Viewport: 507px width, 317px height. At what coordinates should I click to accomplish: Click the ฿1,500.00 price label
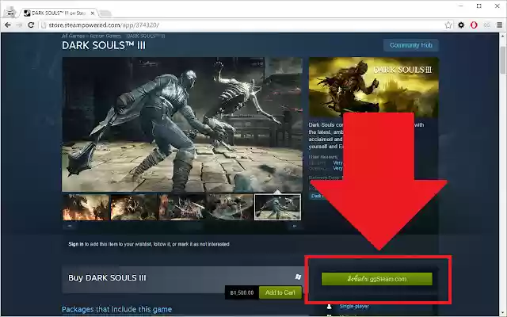(242, 292)
